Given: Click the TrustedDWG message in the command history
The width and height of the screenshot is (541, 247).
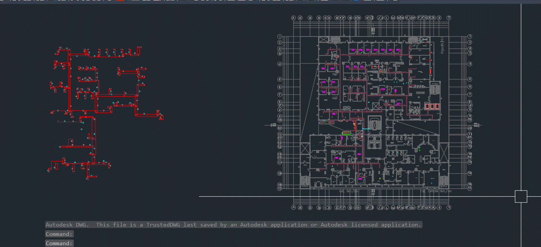Looking at the screenshot, I should 234,225.
